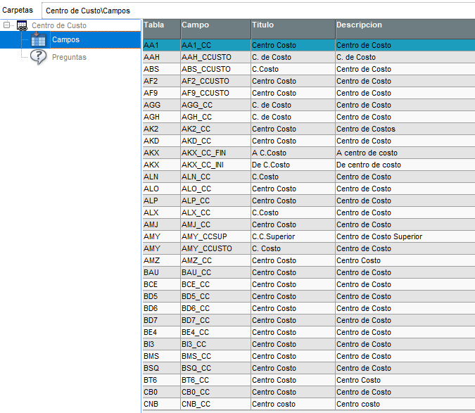The height and width of the screenshot is (413, 475).
Task: Select the ALO_CC field cell
Action: click(216, 189)
